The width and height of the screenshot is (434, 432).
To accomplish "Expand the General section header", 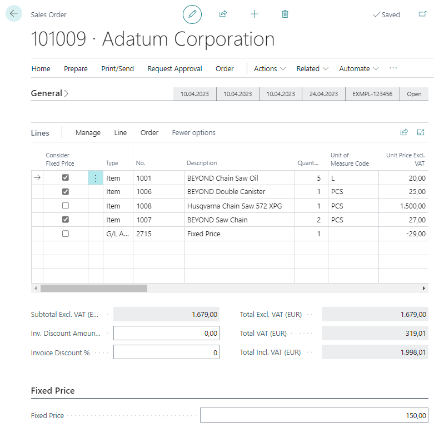I will [x=50, y=93].
